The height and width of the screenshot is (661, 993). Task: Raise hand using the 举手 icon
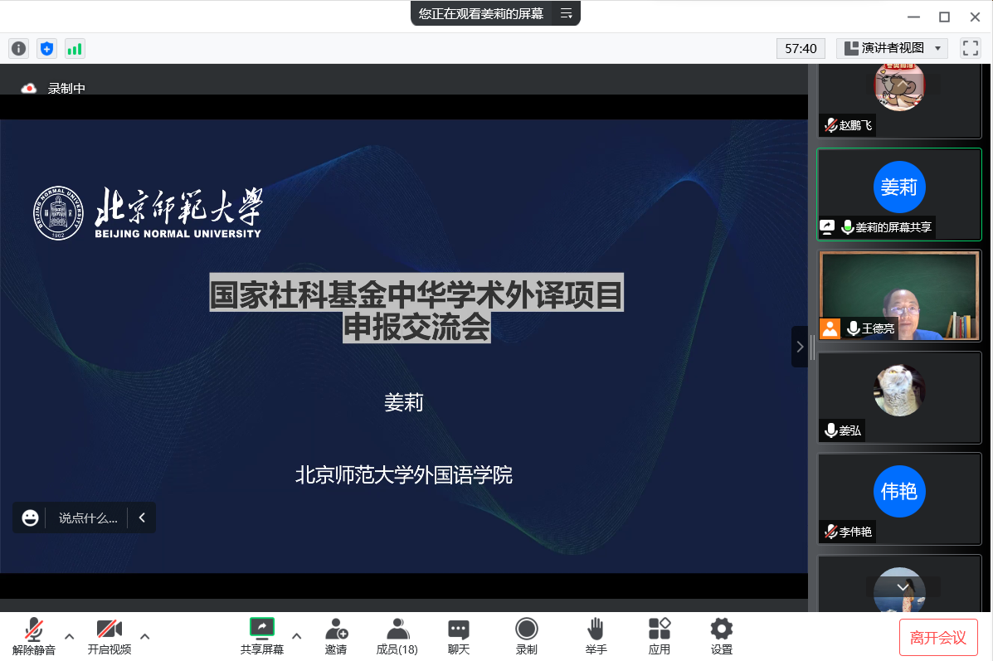point(596,634)
